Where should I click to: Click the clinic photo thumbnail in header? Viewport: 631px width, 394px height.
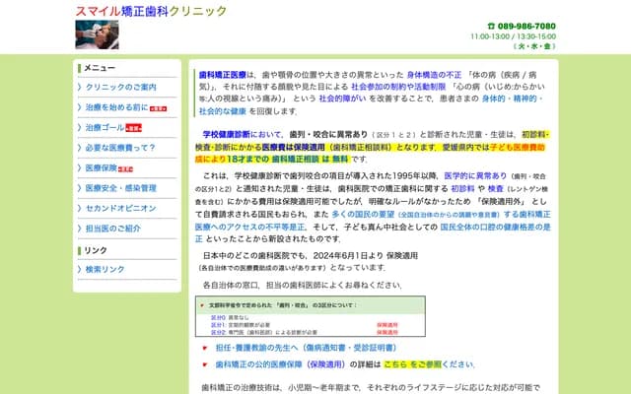coord(97,34)
